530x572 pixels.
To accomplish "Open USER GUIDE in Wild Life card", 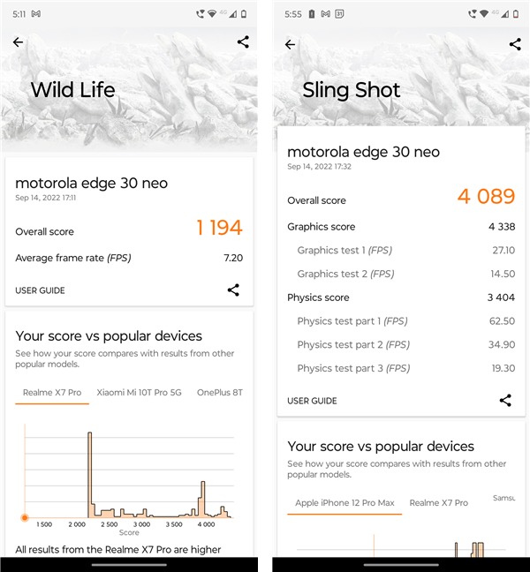I will (40, 290).
